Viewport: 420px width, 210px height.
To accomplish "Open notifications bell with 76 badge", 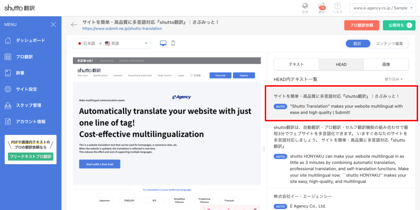I will 321,6.
